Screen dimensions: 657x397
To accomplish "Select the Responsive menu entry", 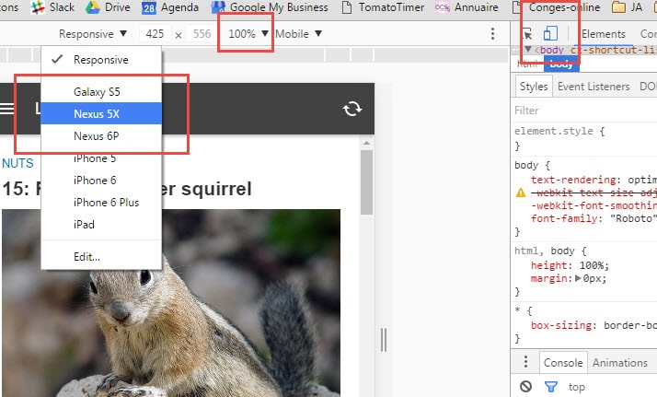I will tap(101, 60).
